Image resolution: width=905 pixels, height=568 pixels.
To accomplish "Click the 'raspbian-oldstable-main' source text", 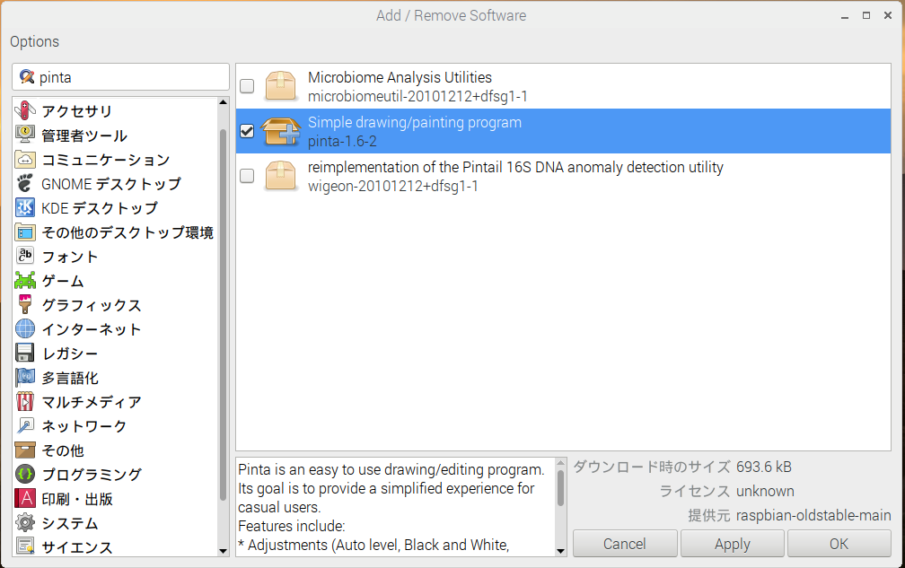I will 813,516.
